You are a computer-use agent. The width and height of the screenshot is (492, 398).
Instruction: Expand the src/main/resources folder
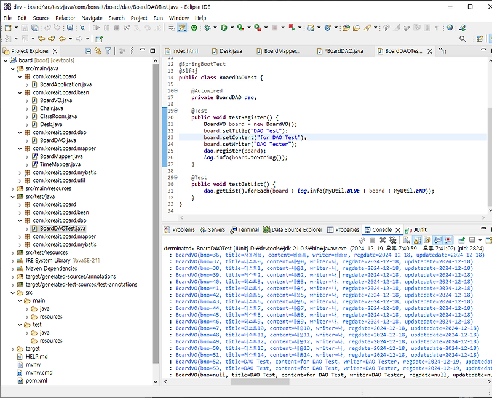[x=14, y=188]
